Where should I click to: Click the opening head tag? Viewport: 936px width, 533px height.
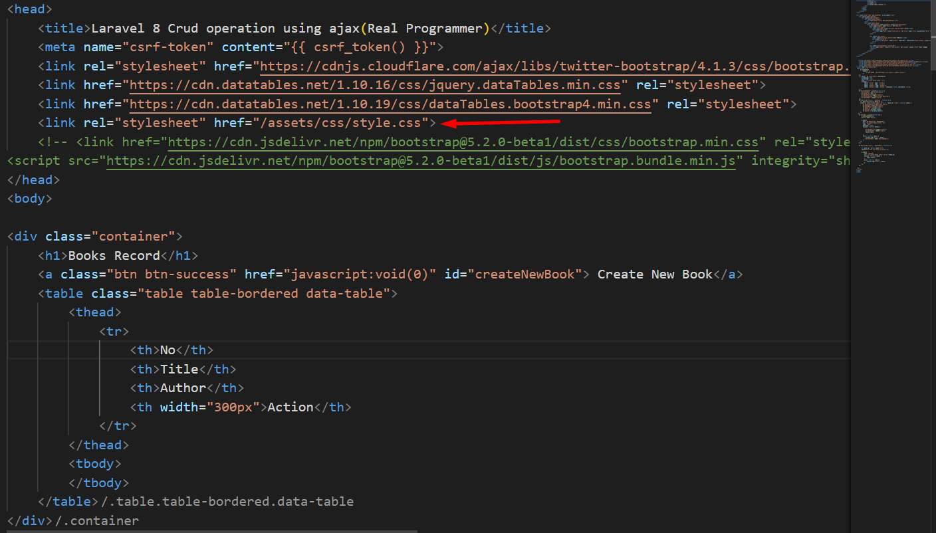click(x=30, y=9)
